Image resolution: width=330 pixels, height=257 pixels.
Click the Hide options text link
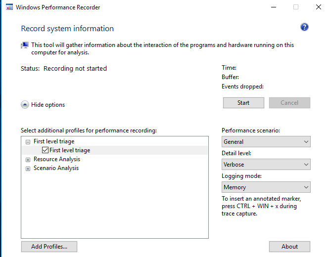point(48,105)
